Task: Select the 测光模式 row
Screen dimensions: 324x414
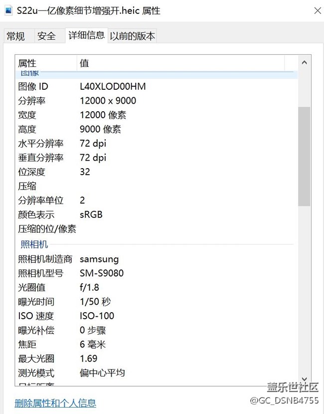Action: point(157,373)
